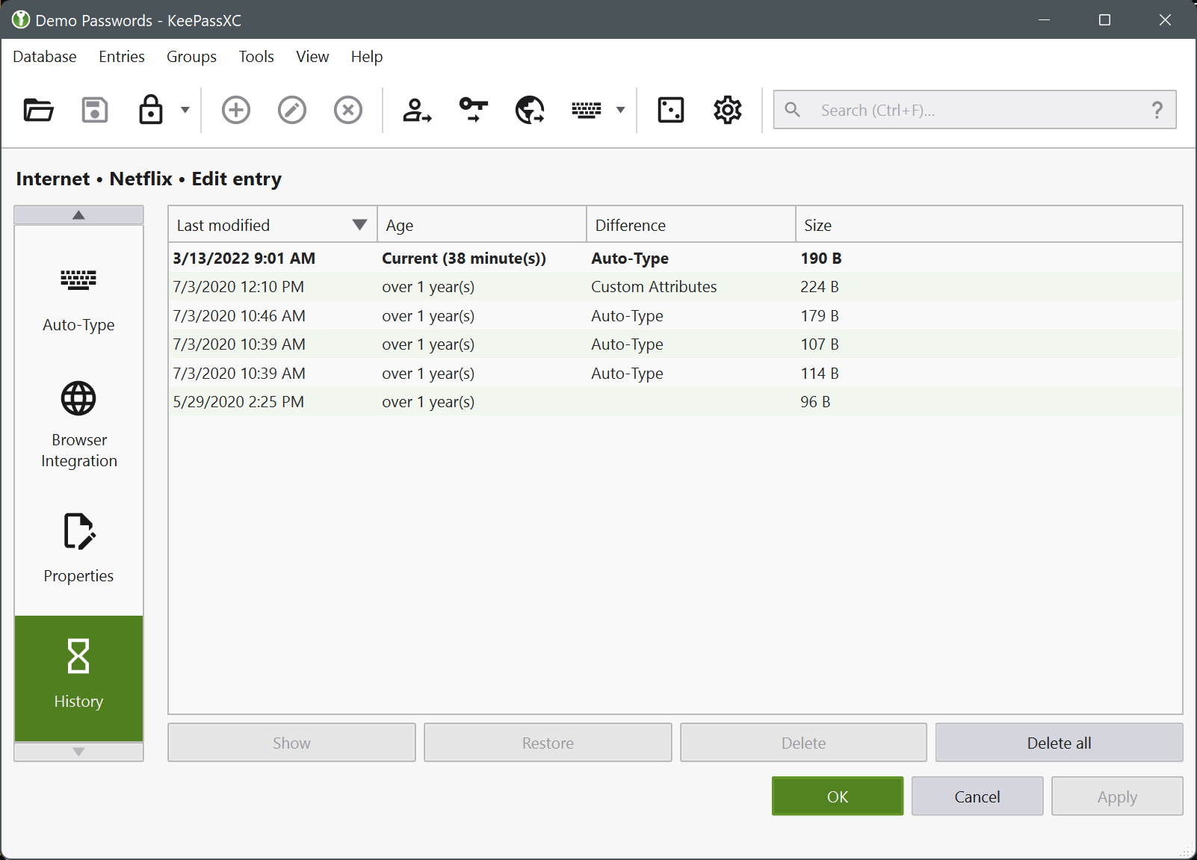This screenshot has width=1197, height=860.
Task: Open Settings via the gear icon
Action: point(727,111)
